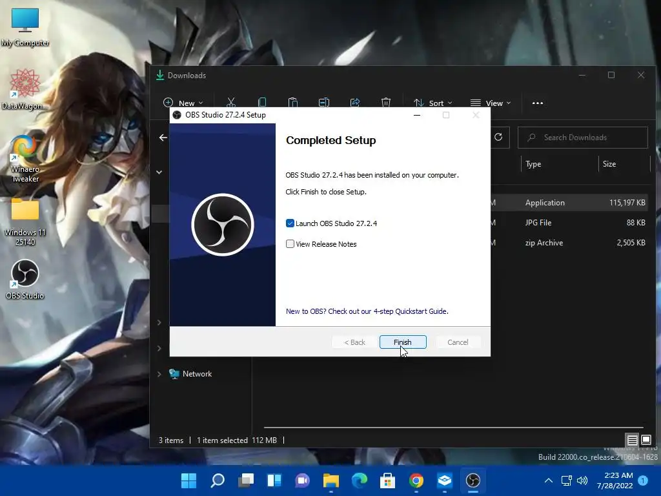Show hidden system tray icons

[548, 480]
